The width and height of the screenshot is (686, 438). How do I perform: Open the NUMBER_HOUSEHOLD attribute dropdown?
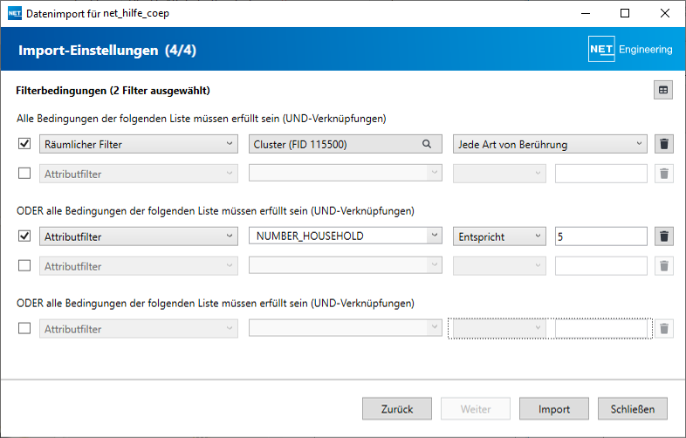345,236
